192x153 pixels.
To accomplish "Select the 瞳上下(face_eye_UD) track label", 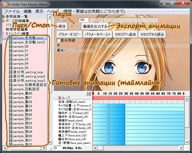I will point(73,135).
